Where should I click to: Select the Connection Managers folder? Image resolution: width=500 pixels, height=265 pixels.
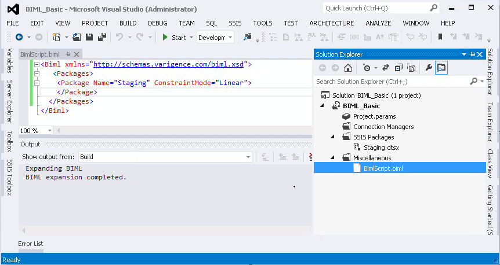[383, 127]
